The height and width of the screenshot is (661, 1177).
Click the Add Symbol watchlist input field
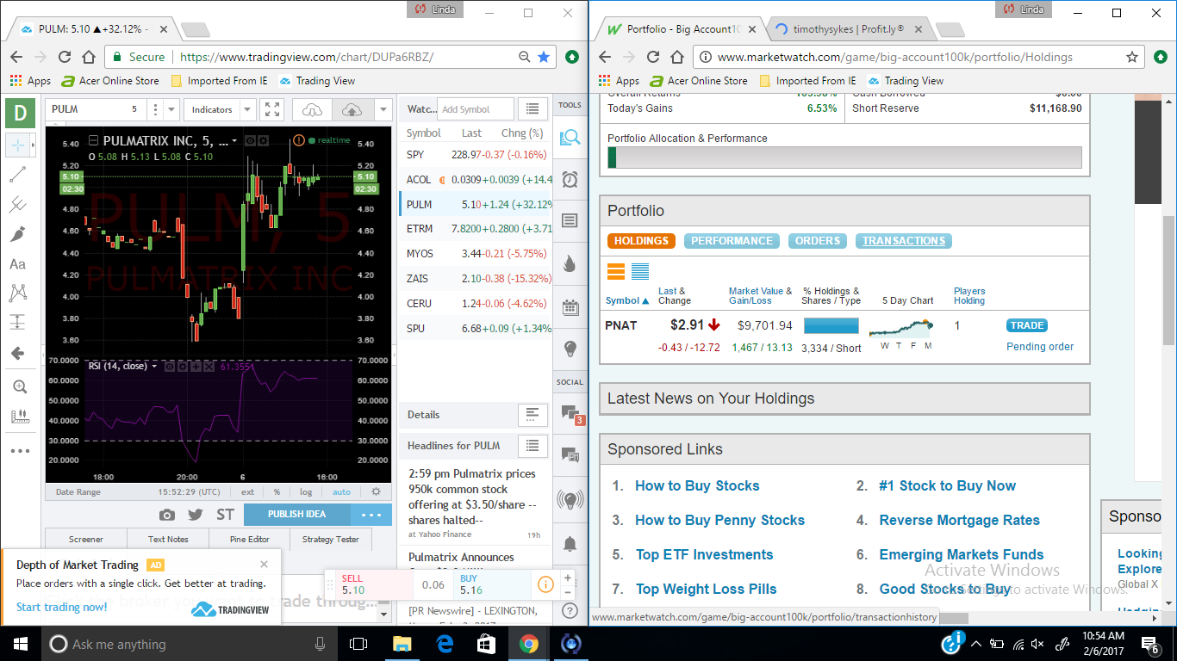pyautogui.click(x=476, y=109)
